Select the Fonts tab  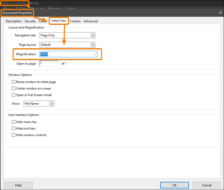coord(42,21)
